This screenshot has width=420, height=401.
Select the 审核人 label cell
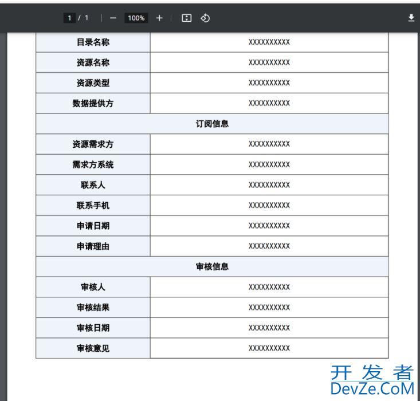pyautogui.click(x=93, y=287)
